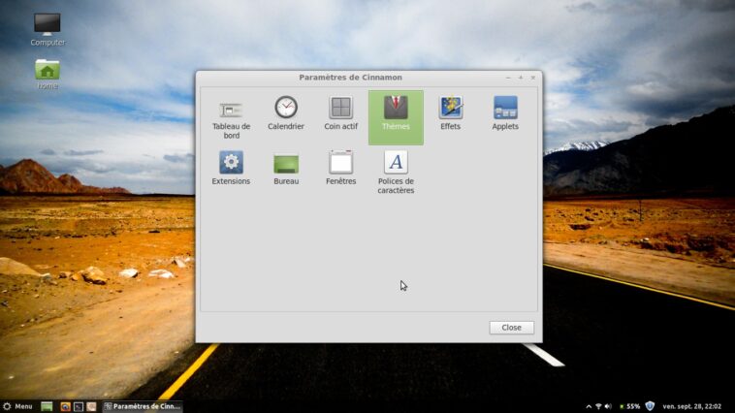This screenshot has width=735, height=413.
Task: Open the Applets settings module
Action: (505, 113)
